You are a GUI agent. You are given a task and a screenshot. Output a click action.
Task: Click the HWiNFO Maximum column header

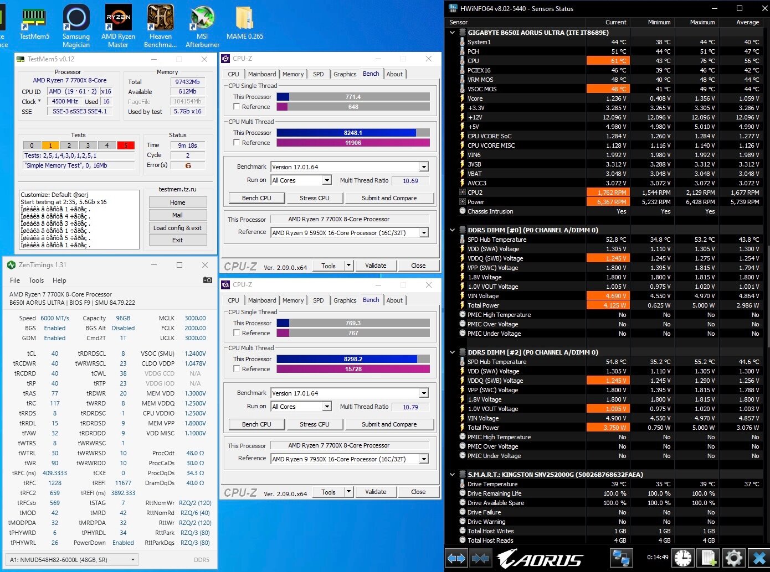tap(696, 22)
